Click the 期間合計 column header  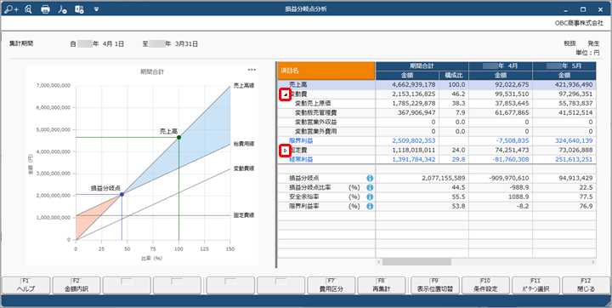(422, 66)
